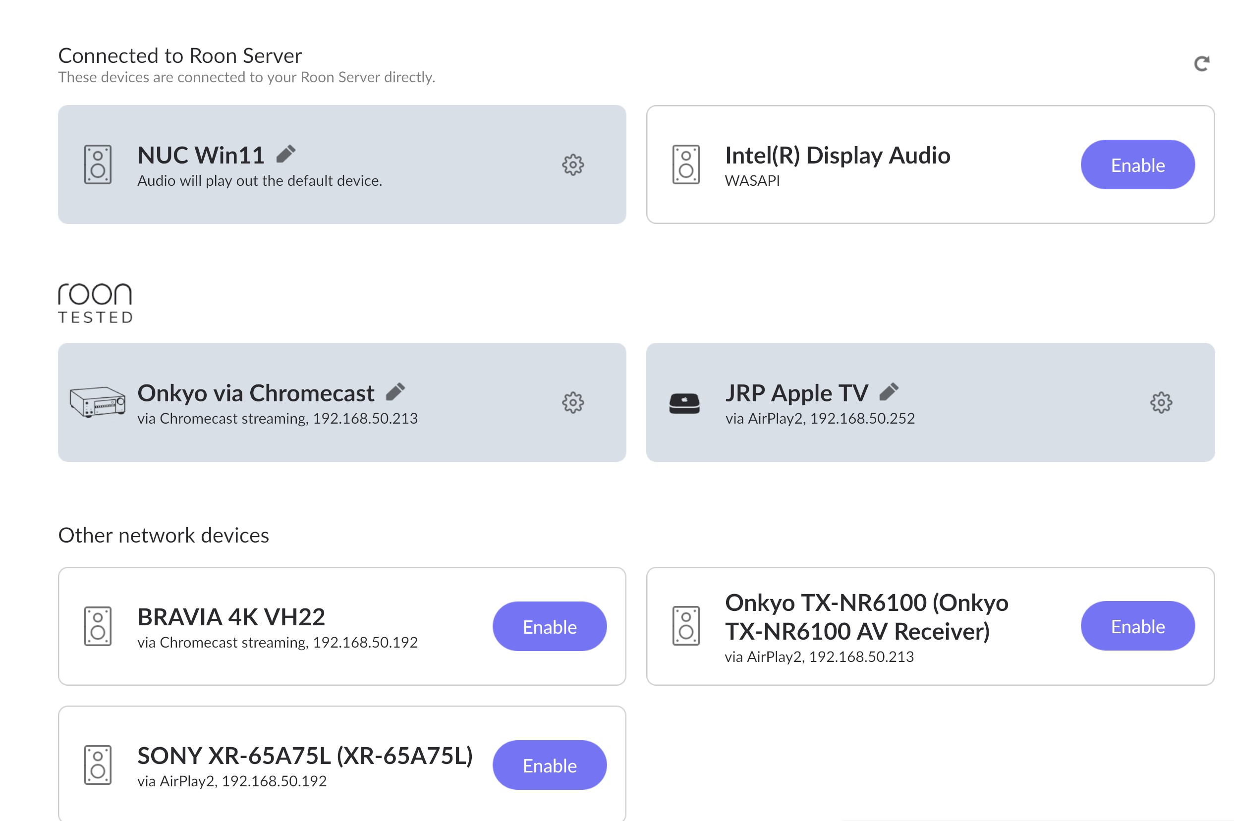The width and height of the screenshot is (1234, 821).
Task: Click the Onkyo receiver device icon
Action: 98,402
